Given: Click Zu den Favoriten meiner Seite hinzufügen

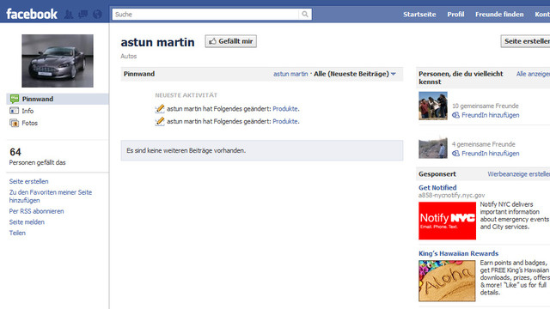Looking at the screenshot, I should click(51, 197).
